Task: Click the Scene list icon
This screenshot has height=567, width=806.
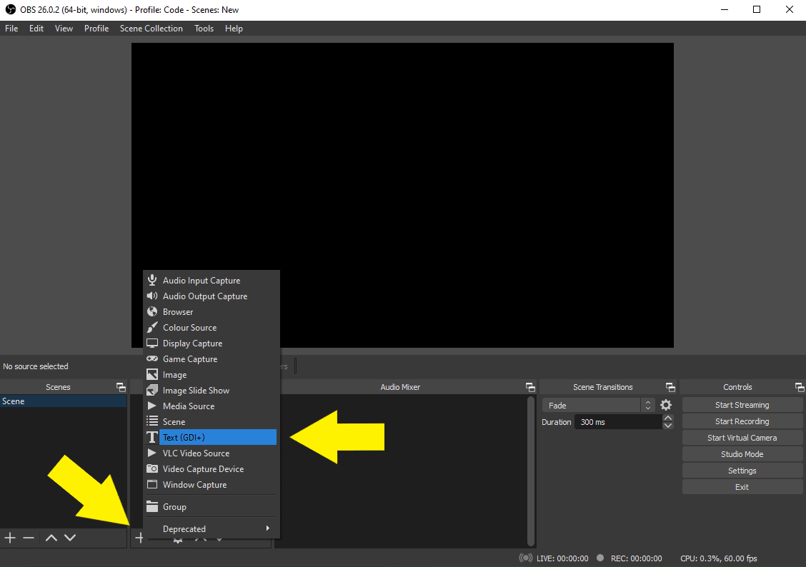Action: [152, 421]
